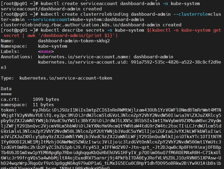Click token line starting 'hD24wqzWrpJRqoQzf9z63p8gg'

[x=111, y=163]
